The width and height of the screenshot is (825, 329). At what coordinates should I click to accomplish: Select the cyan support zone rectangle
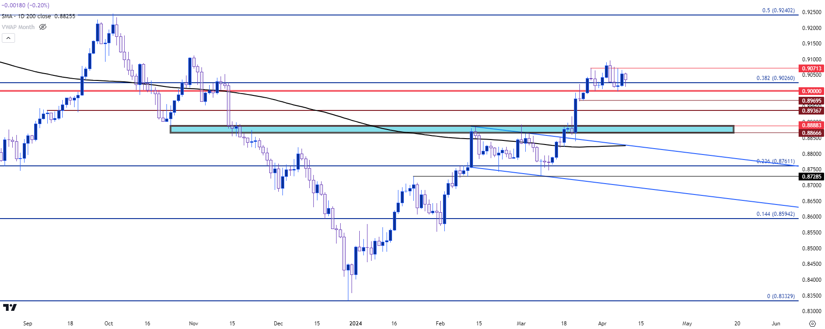[452, 130]
